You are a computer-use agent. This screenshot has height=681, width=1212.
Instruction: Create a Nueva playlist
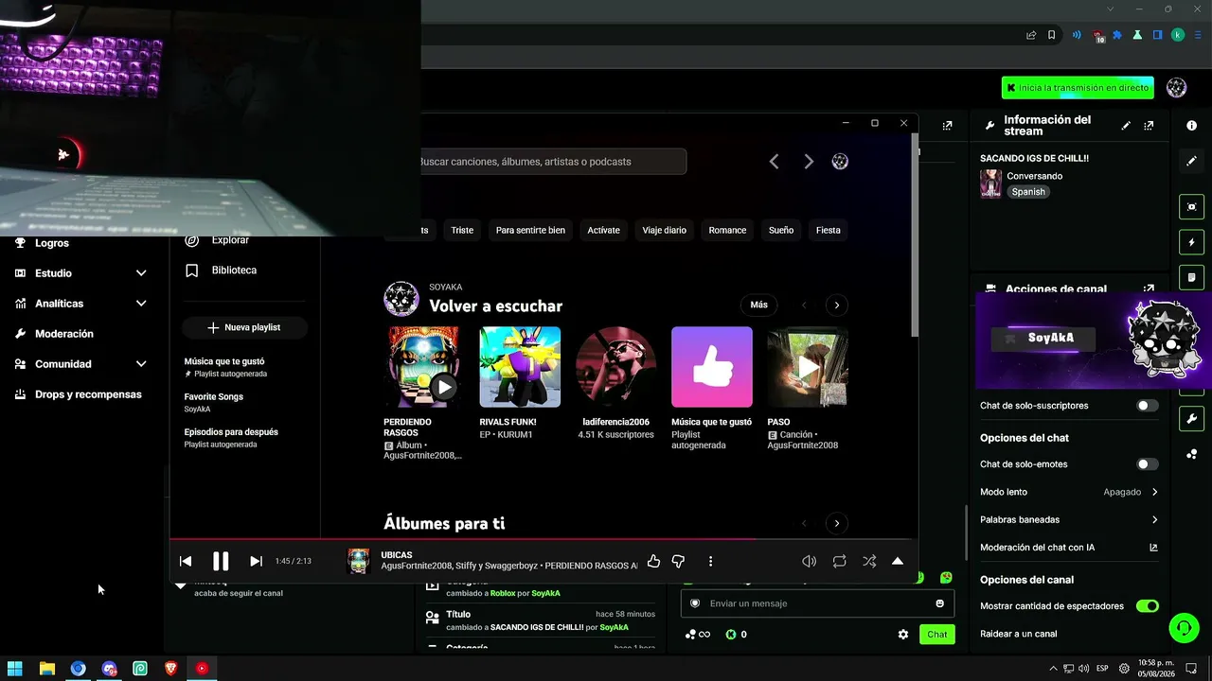coord(244,327)
